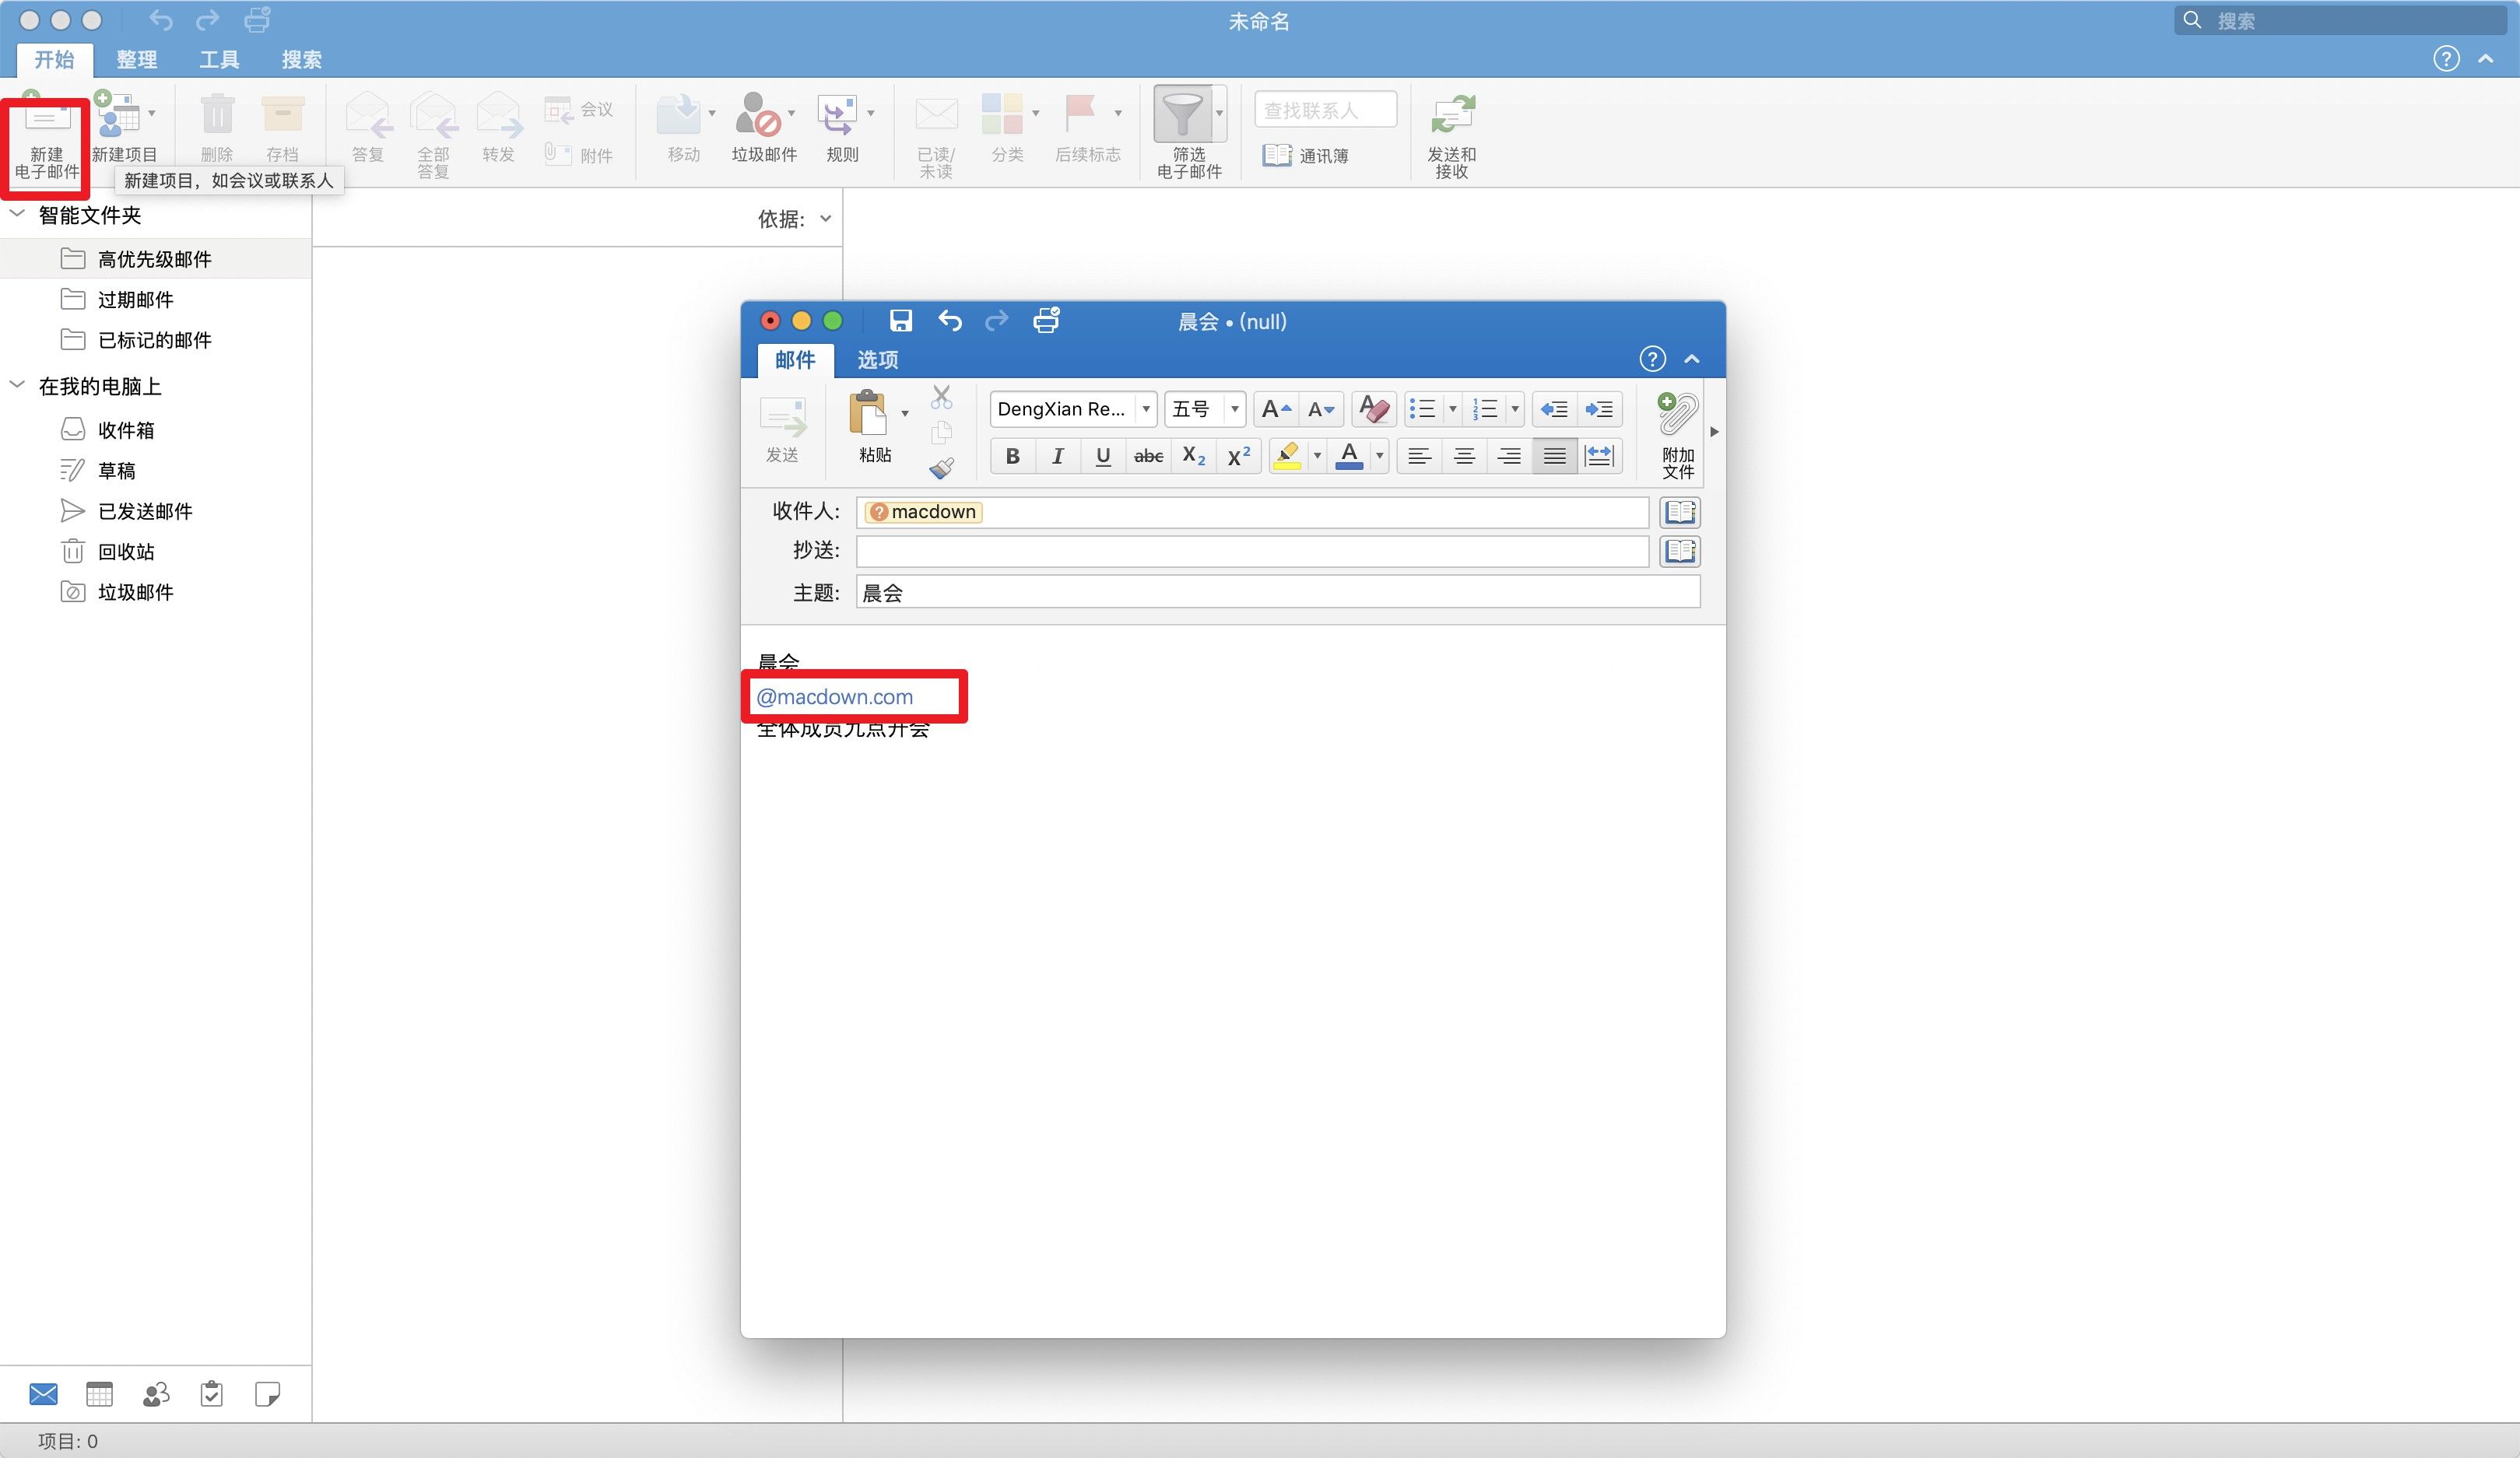
Task: Open the font size dropdown
Action: (1235, 409)
